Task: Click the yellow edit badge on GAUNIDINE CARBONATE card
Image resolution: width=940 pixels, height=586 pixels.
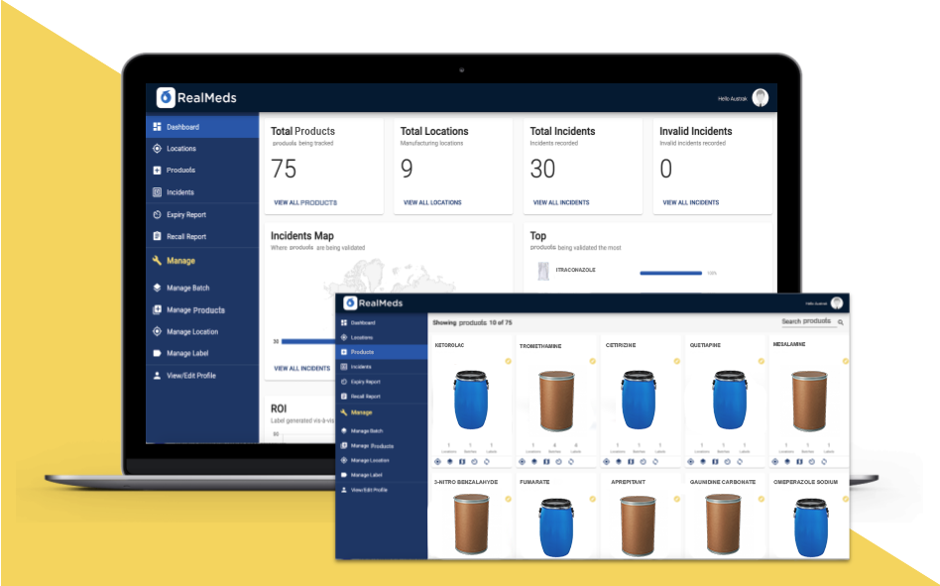Action: coord(762,499)
